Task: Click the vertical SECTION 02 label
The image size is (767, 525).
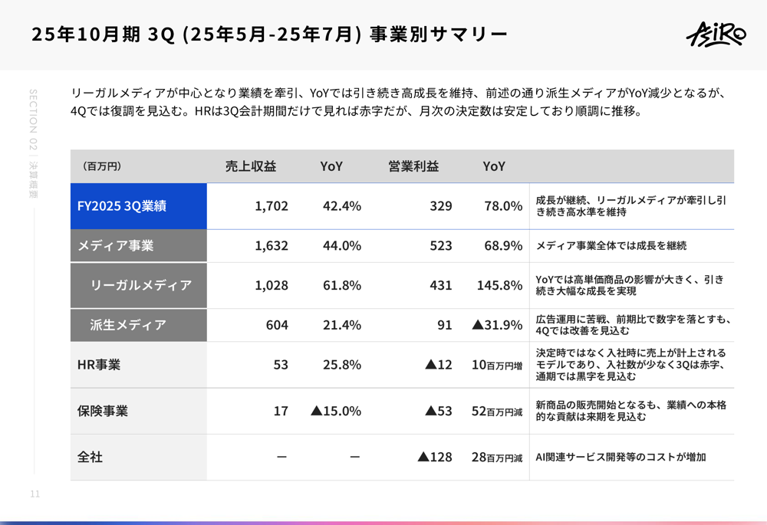Action: (34, 144)
